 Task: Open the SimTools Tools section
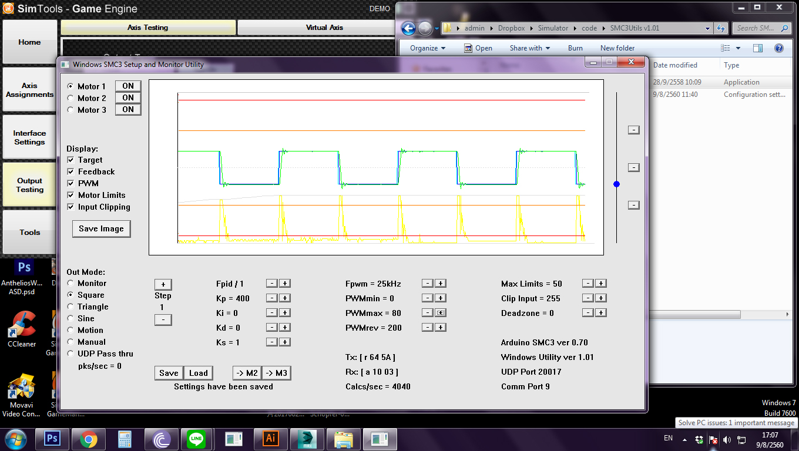coord(29,232)
